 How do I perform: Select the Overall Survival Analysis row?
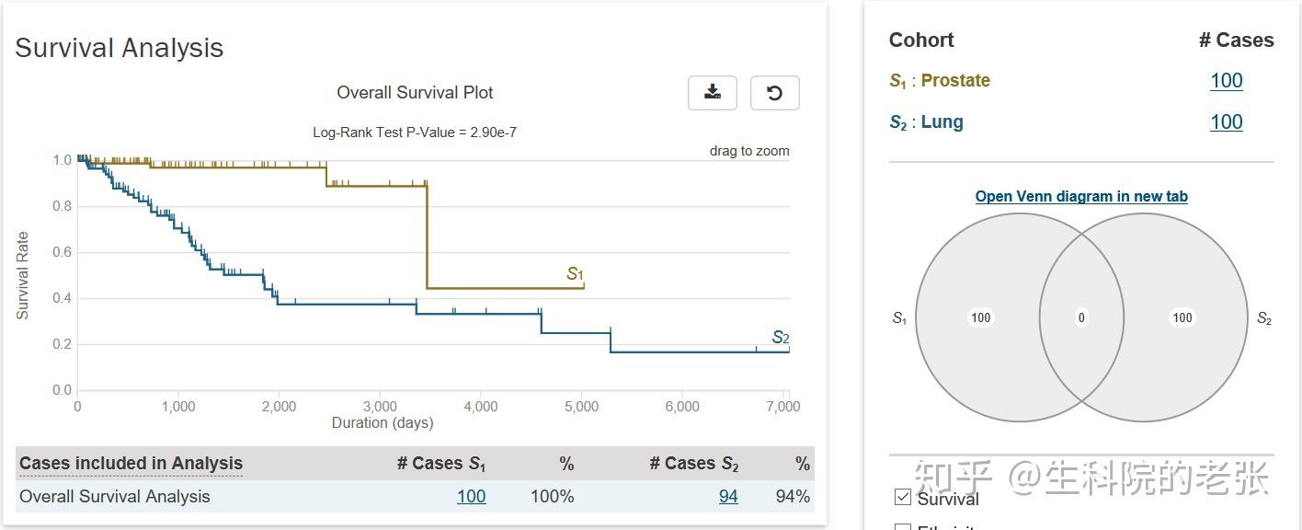coord(115,497)
